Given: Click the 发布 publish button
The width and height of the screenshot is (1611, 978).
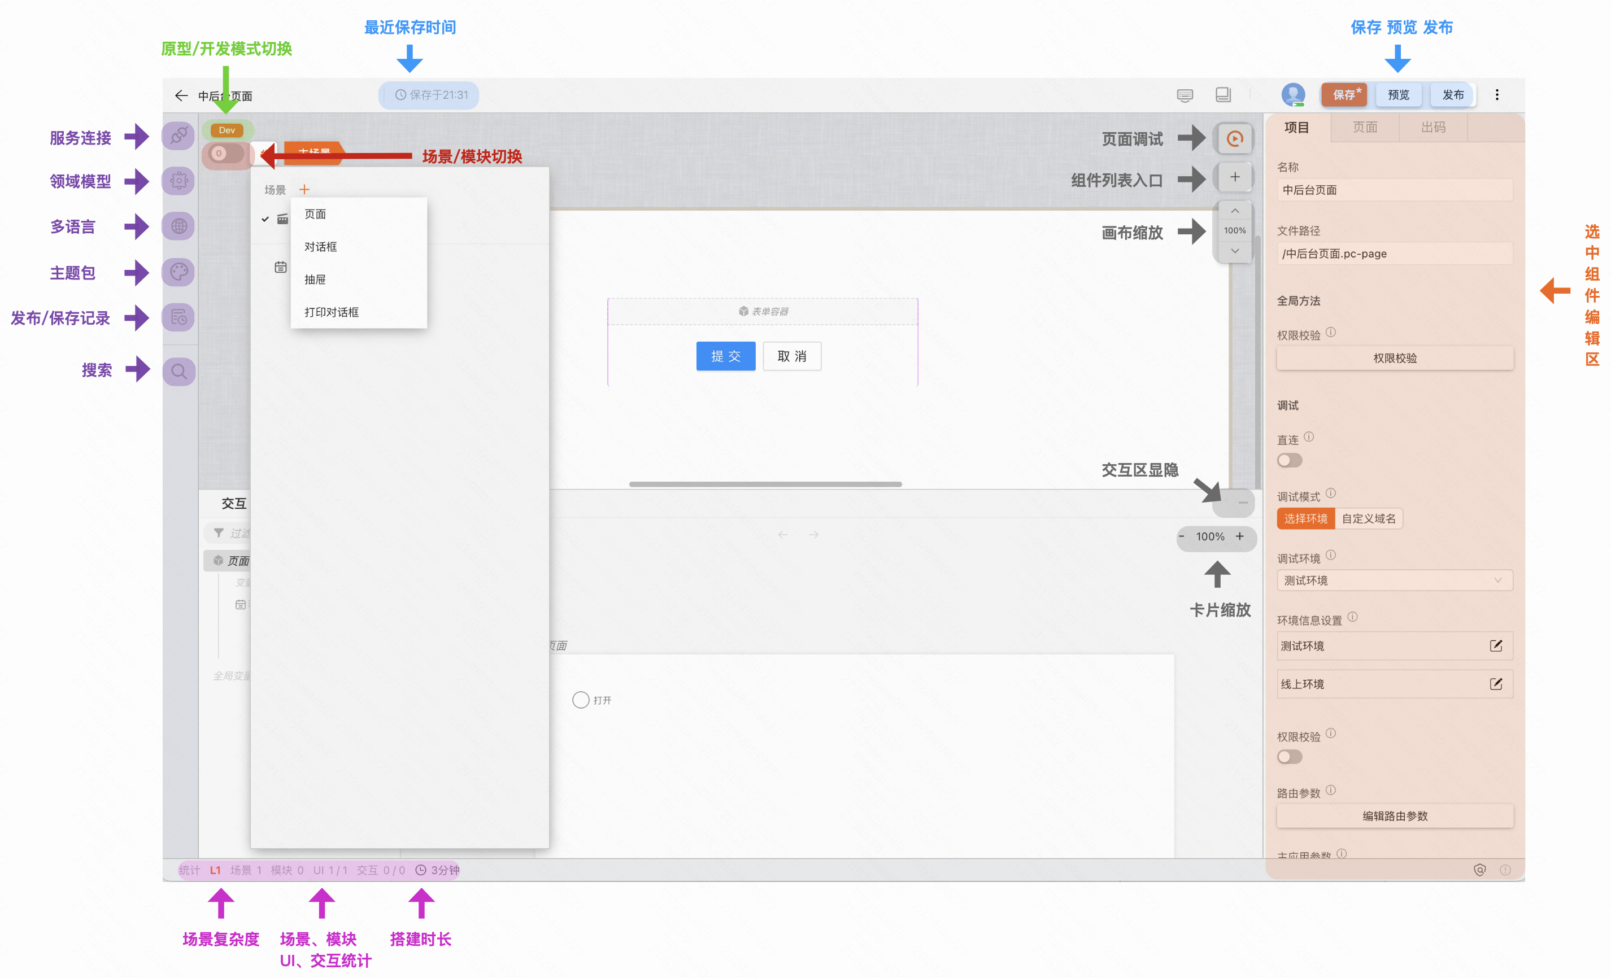Looking at the screenshot, I should 1452,94.
